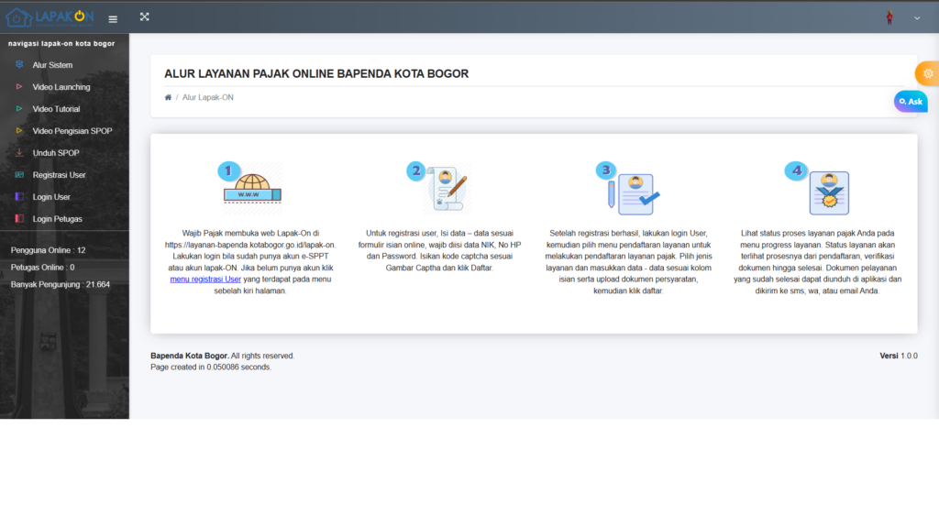The width and height of the screenshot is (939, 527).
Task: Follow the menu registrasi User link
Action: 205,279
